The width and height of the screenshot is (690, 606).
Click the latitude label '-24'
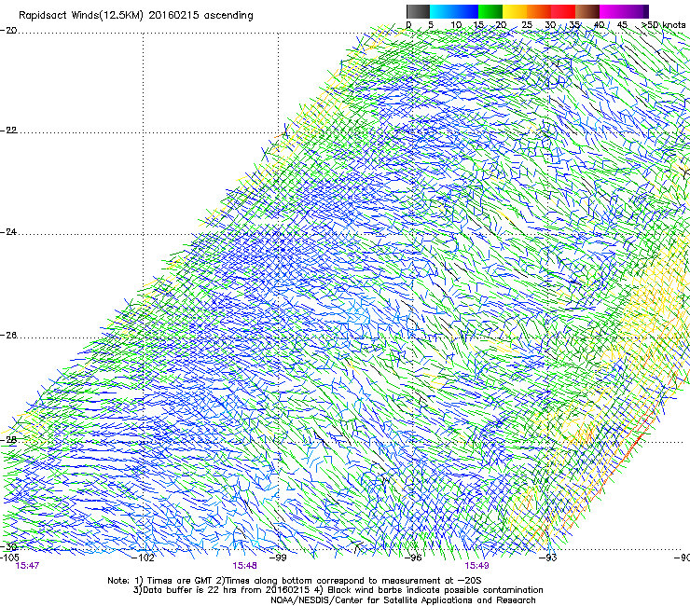[8, 232]
